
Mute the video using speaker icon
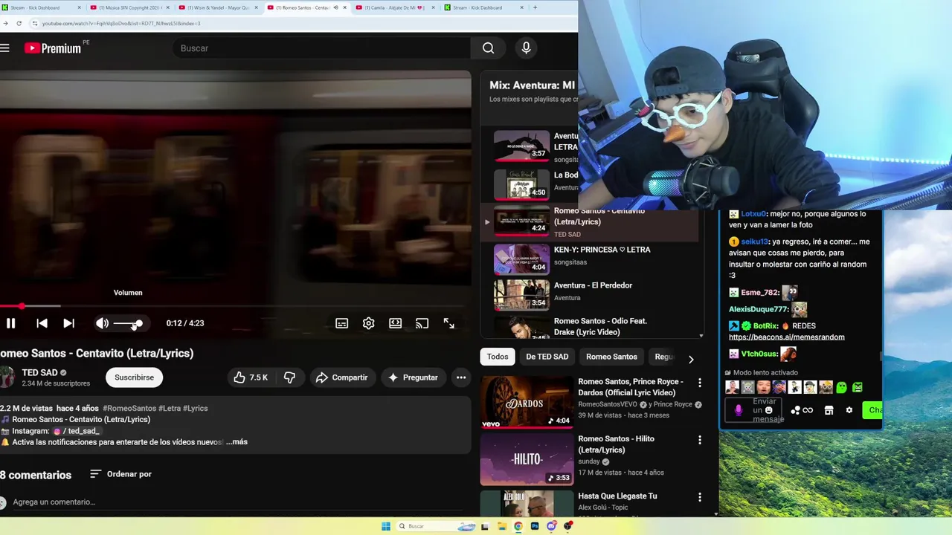coord(102,323)
